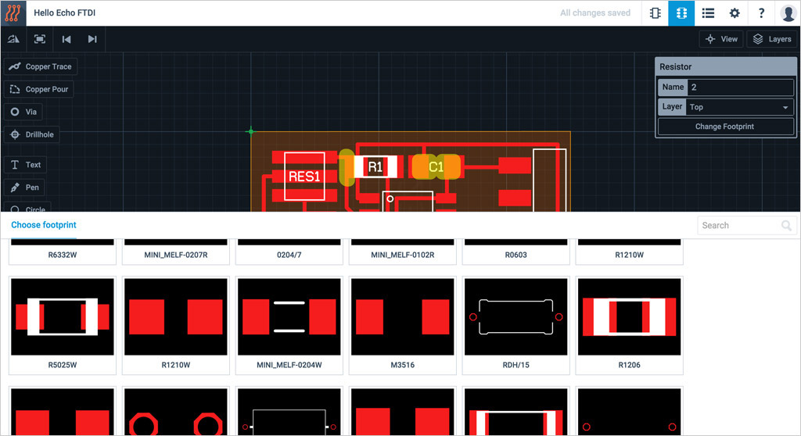Open the View options button

tap(721, 39)
